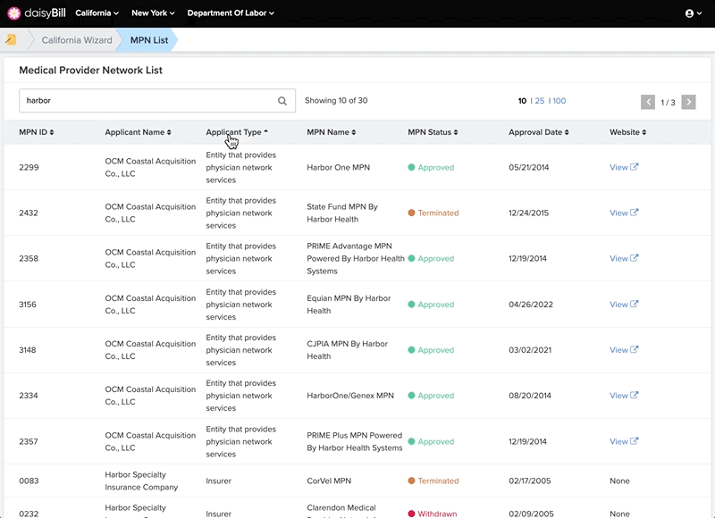Viewport: 715px width, 518px height.
Task: Click MPN ID 2357 cell
Action: 29,441
